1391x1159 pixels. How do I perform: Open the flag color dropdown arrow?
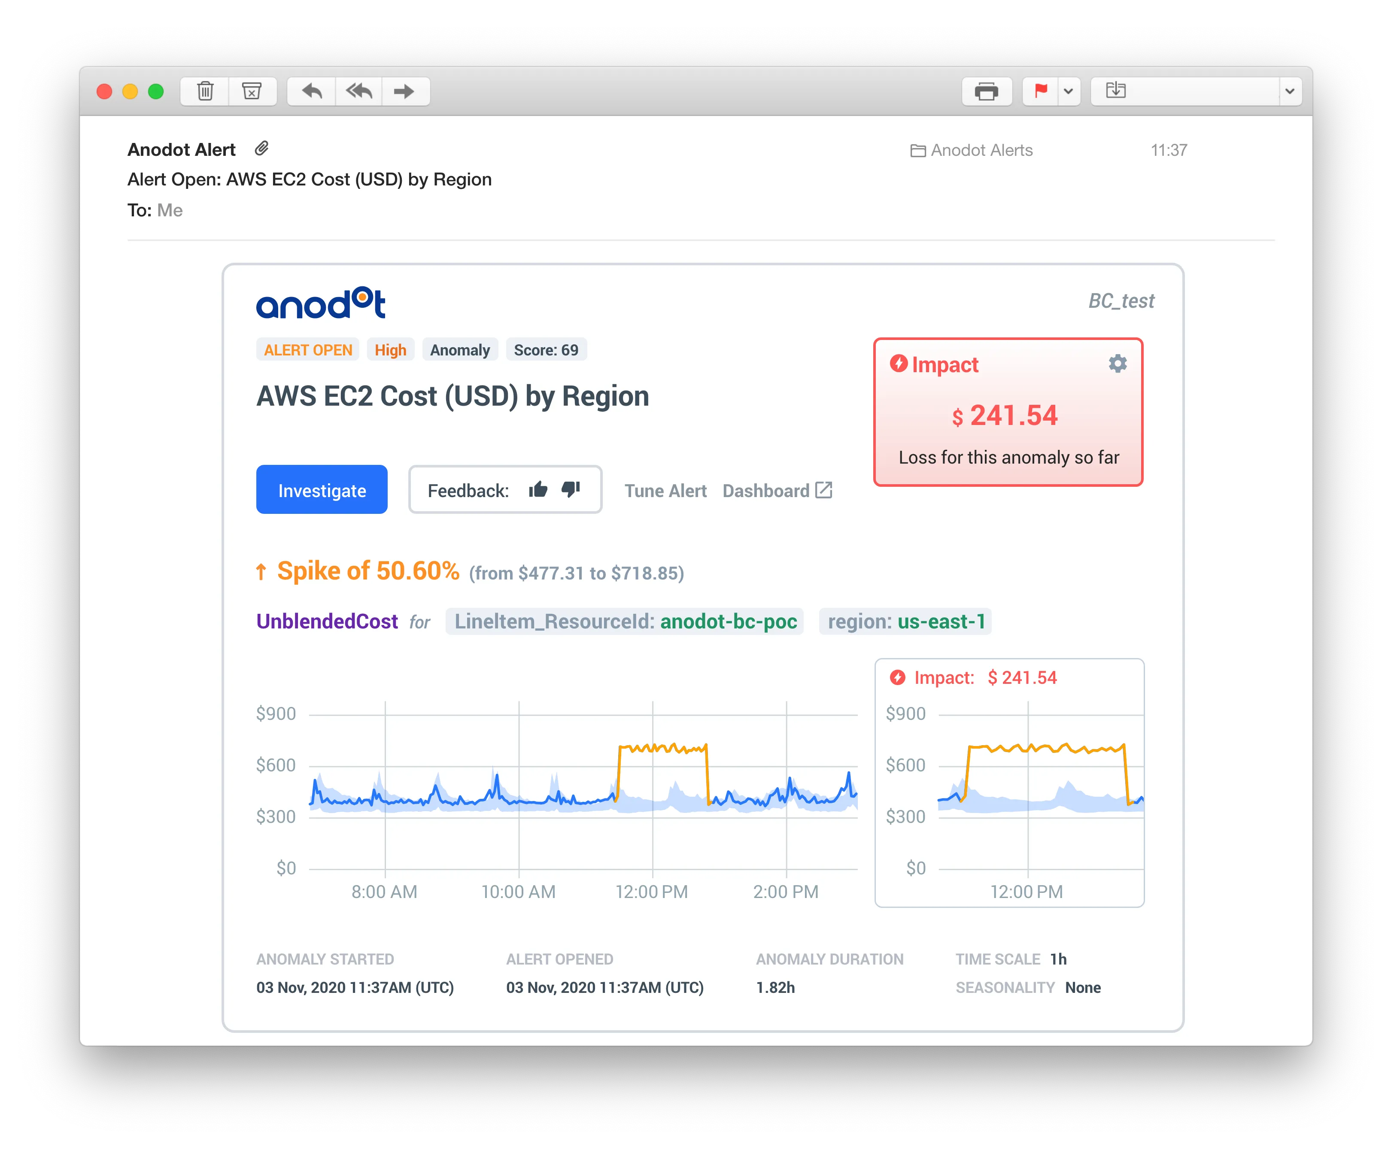tap(1068, 91)
